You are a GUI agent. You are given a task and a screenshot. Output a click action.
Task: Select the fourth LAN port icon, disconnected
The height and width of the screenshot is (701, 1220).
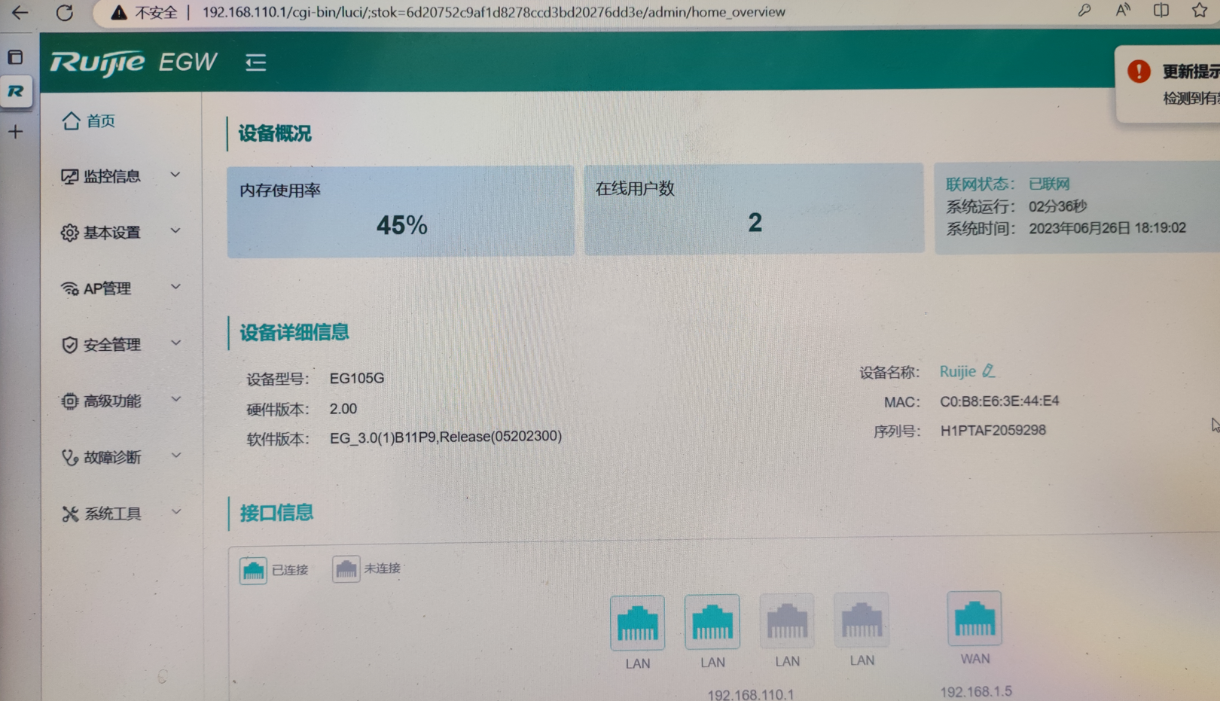point(862,620)
